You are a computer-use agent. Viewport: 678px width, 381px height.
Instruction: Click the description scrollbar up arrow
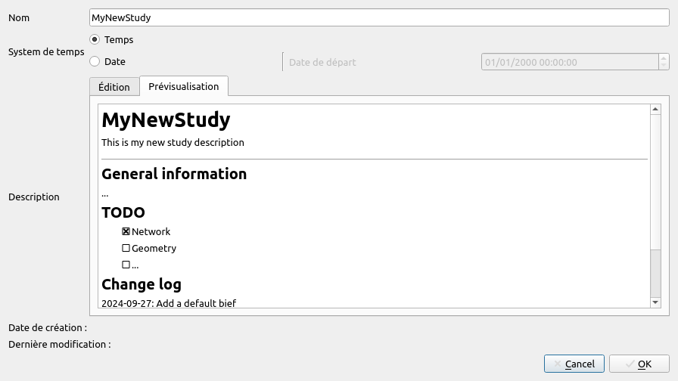[656, 110]
